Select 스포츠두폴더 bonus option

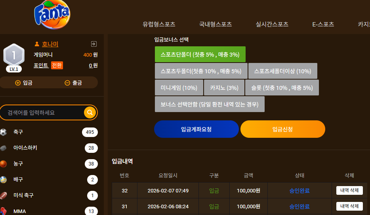tap(201, 71)
